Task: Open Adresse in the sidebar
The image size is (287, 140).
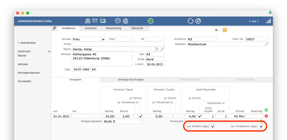Action: tap(23, 64)
